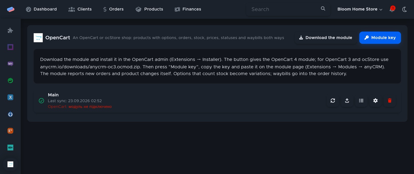The width and height of the screenshot is (414, 174).
Task: Click the green check status icon for Main
Action: (x=41, y=101)
